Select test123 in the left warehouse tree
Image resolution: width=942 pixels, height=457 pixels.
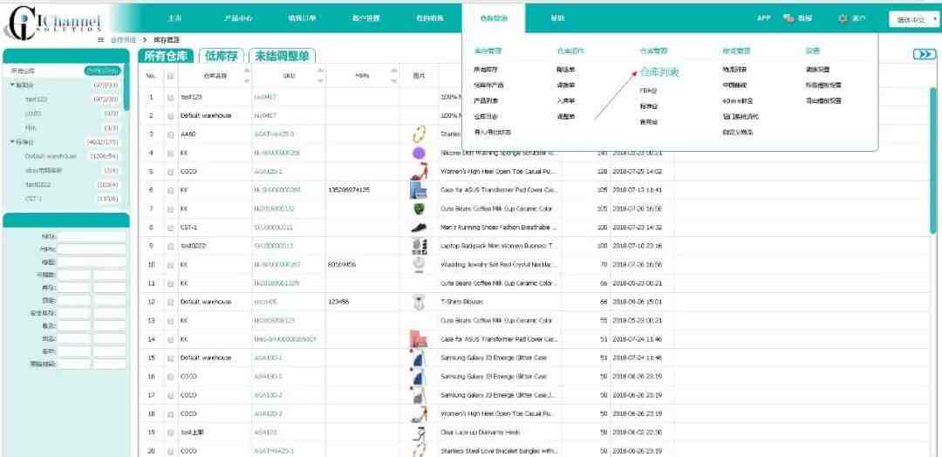[36, 99]
